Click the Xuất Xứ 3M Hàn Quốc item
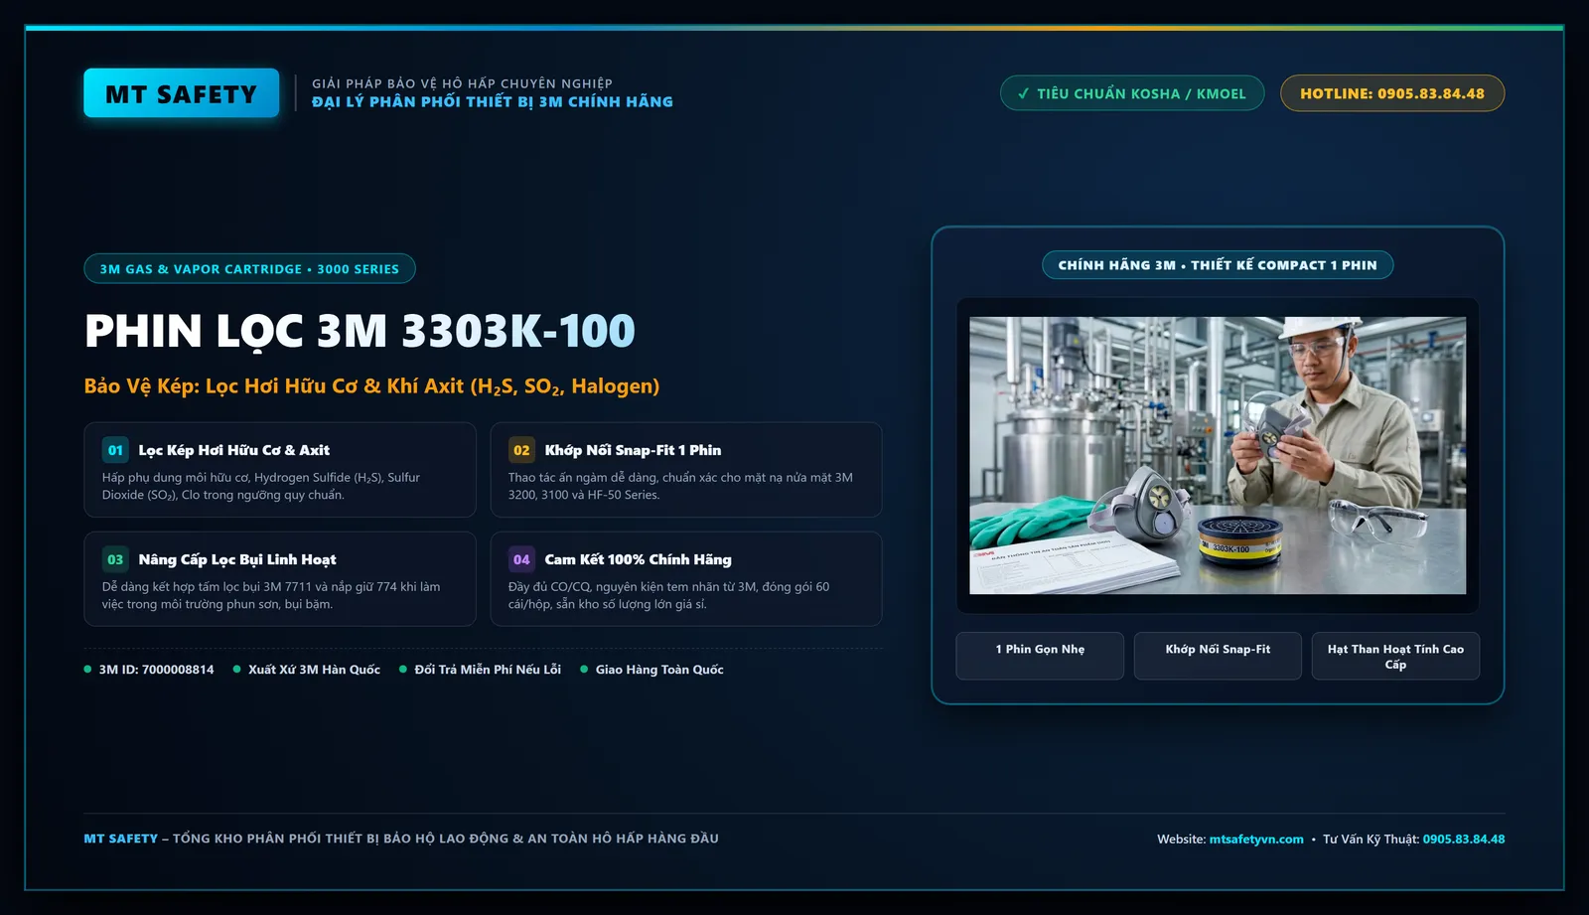 pyautogui.click(x=307, y=670)
